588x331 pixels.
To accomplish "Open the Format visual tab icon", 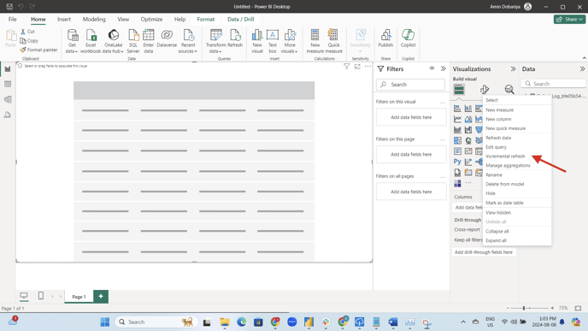I will click(x=484, y=90).
